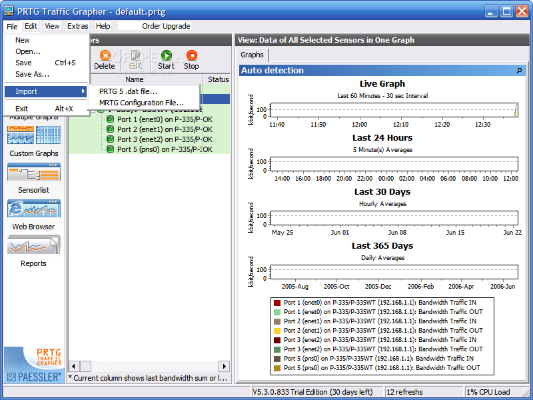Open the Help menu

tap(103, 26)
